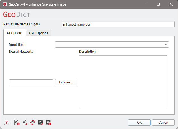Click the document-with-gear and red disk icon
Viewport: 178px width, 129px height.
click(17, 122)
